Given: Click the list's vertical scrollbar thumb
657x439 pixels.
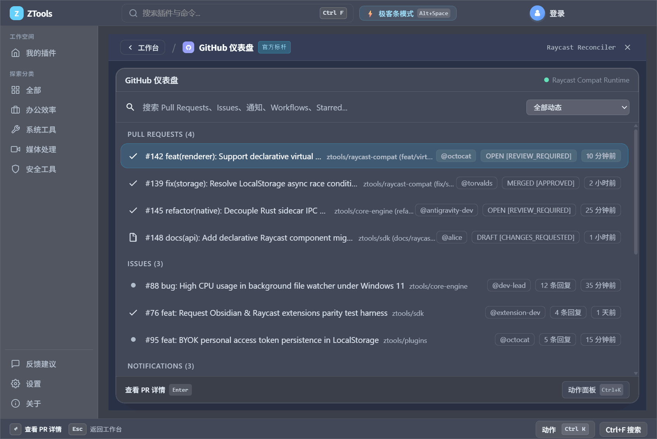Looking at the screenshot, I should click(636, 192).
